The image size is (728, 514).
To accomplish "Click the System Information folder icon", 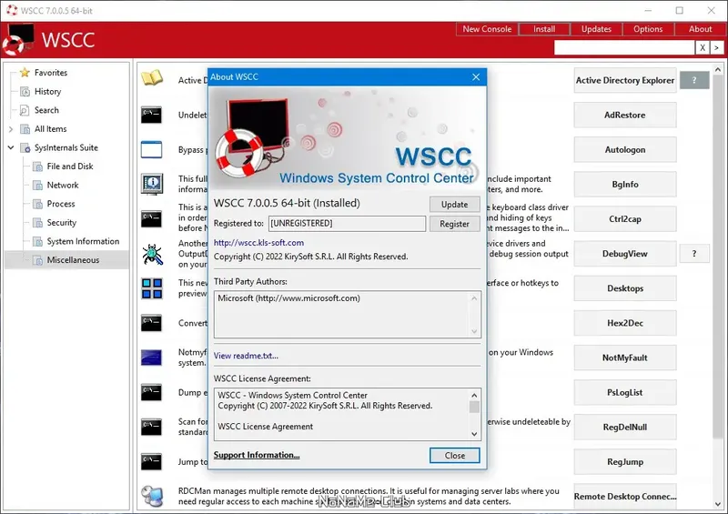I will click(x=37, y=241).
